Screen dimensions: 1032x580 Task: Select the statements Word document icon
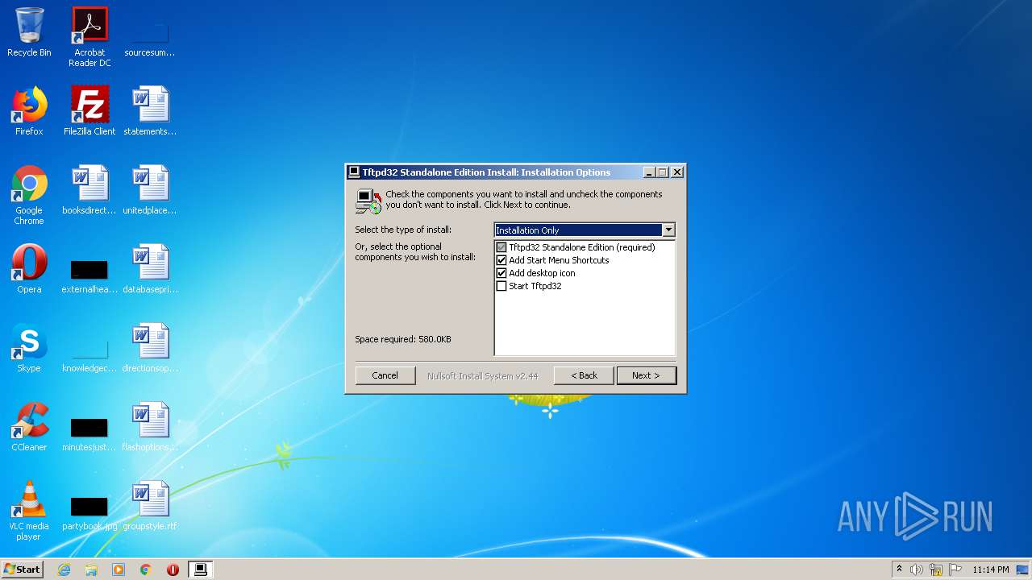(x=150, y=111)
